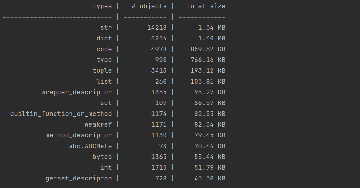Click the "abc.ABCMeta" entry
Viewport: 360px width, 188px height.
90,146
